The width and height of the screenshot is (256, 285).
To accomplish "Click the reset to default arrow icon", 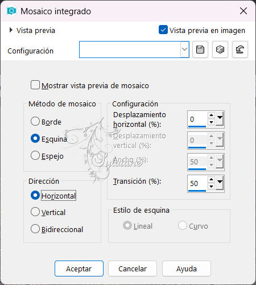I will (x=240, y=49).
